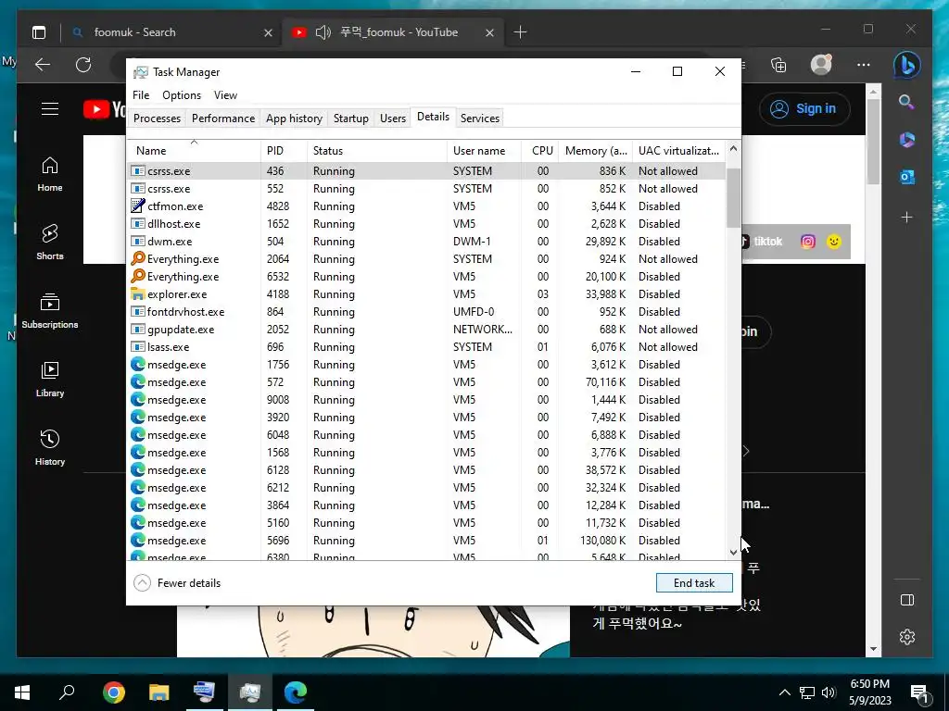Open Edge sidebar settings gear
Image resolution: width=949 pixels, height=711 pixels.
coord(906,637)
